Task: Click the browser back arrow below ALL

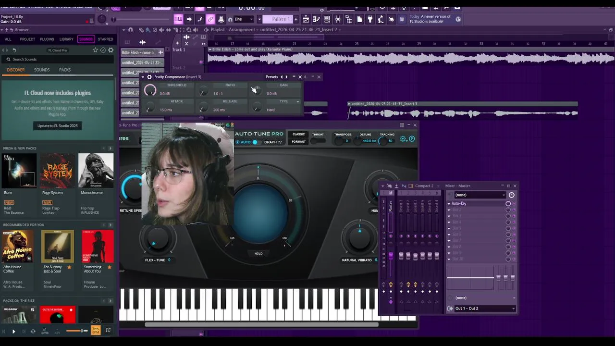Action: point(14,50)
